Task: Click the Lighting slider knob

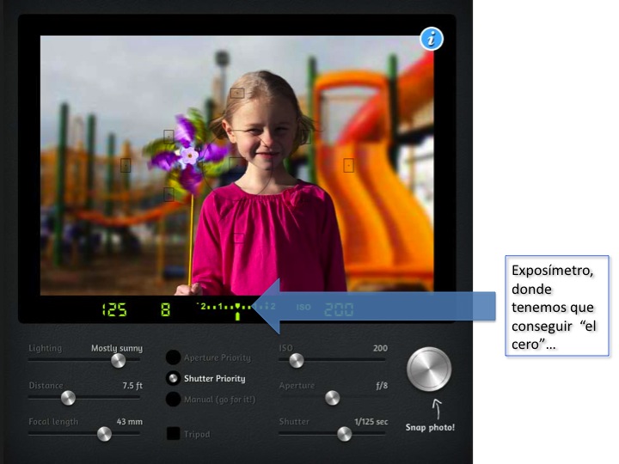Action: point(118,361)
